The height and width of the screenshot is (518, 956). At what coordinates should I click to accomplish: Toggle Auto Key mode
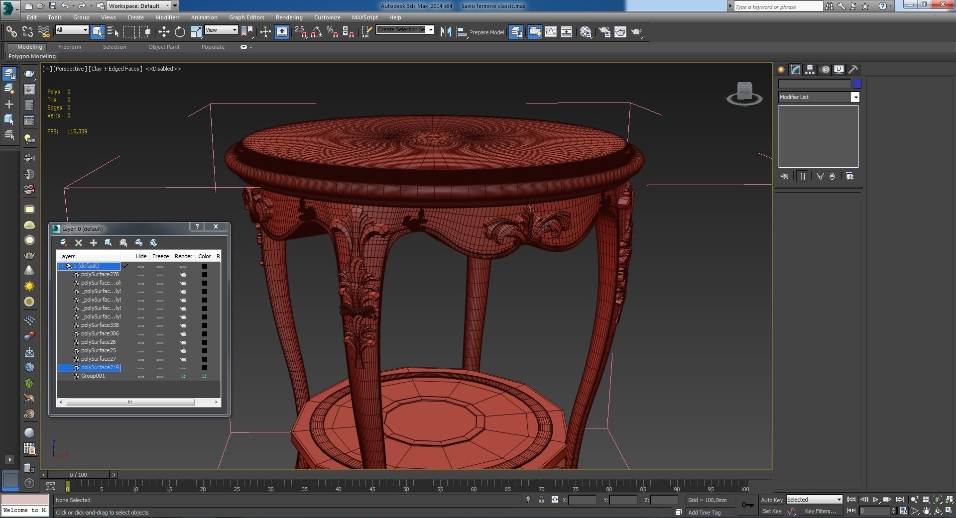pos(772,500)
